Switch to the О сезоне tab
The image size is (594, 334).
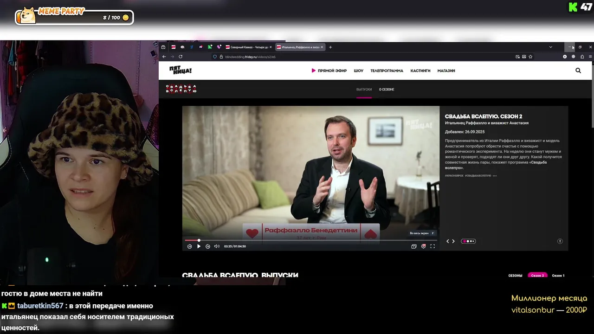387,90
